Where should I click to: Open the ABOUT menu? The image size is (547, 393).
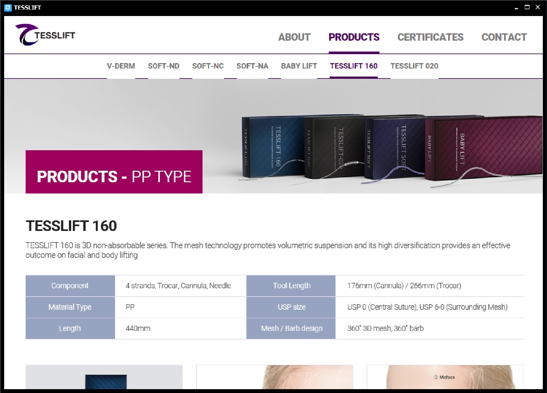coord(294,37)
